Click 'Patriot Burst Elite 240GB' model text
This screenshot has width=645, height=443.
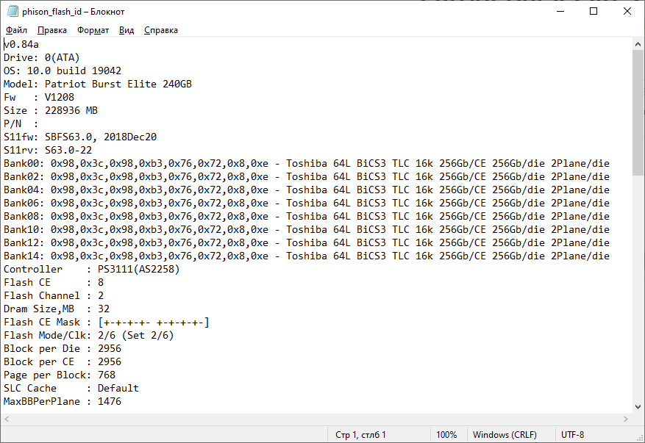pos(118,84)
